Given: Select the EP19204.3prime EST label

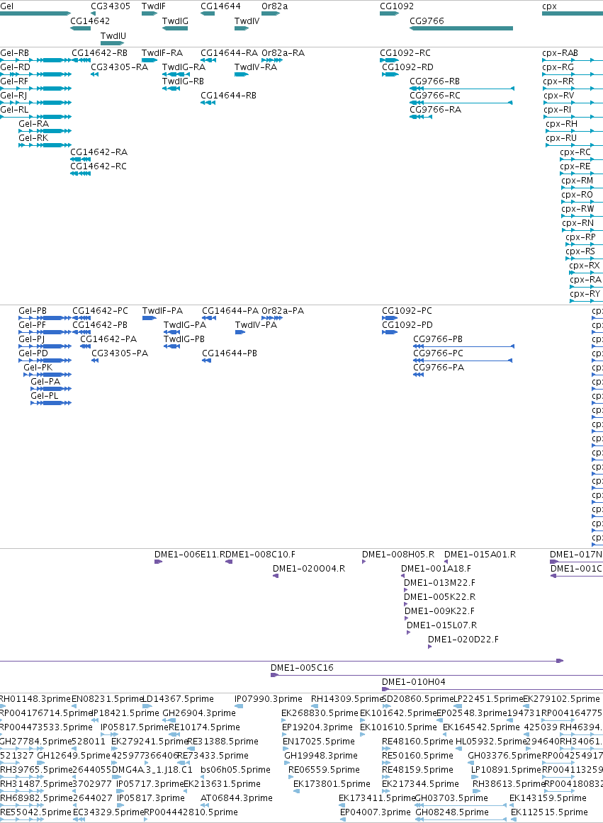Looking at the screenshot, I should pos(317,727).
